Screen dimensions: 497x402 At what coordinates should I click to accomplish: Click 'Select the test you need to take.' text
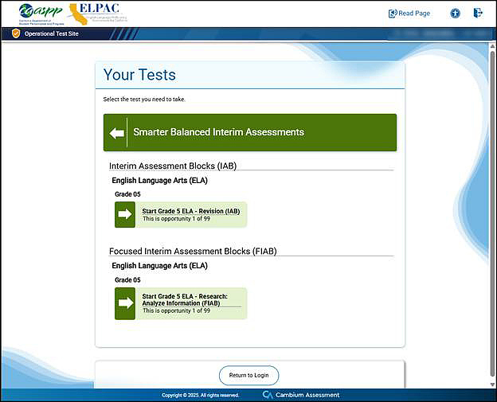pyautogui.click(x=144, y=100)
